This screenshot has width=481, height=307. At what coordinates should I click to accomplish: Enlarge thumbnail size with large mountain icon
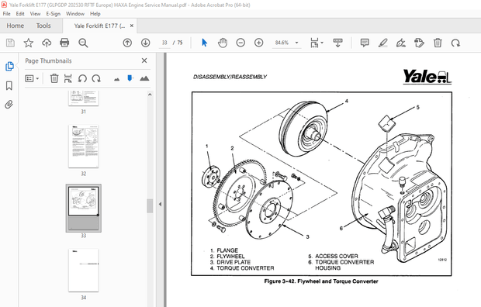144,78
